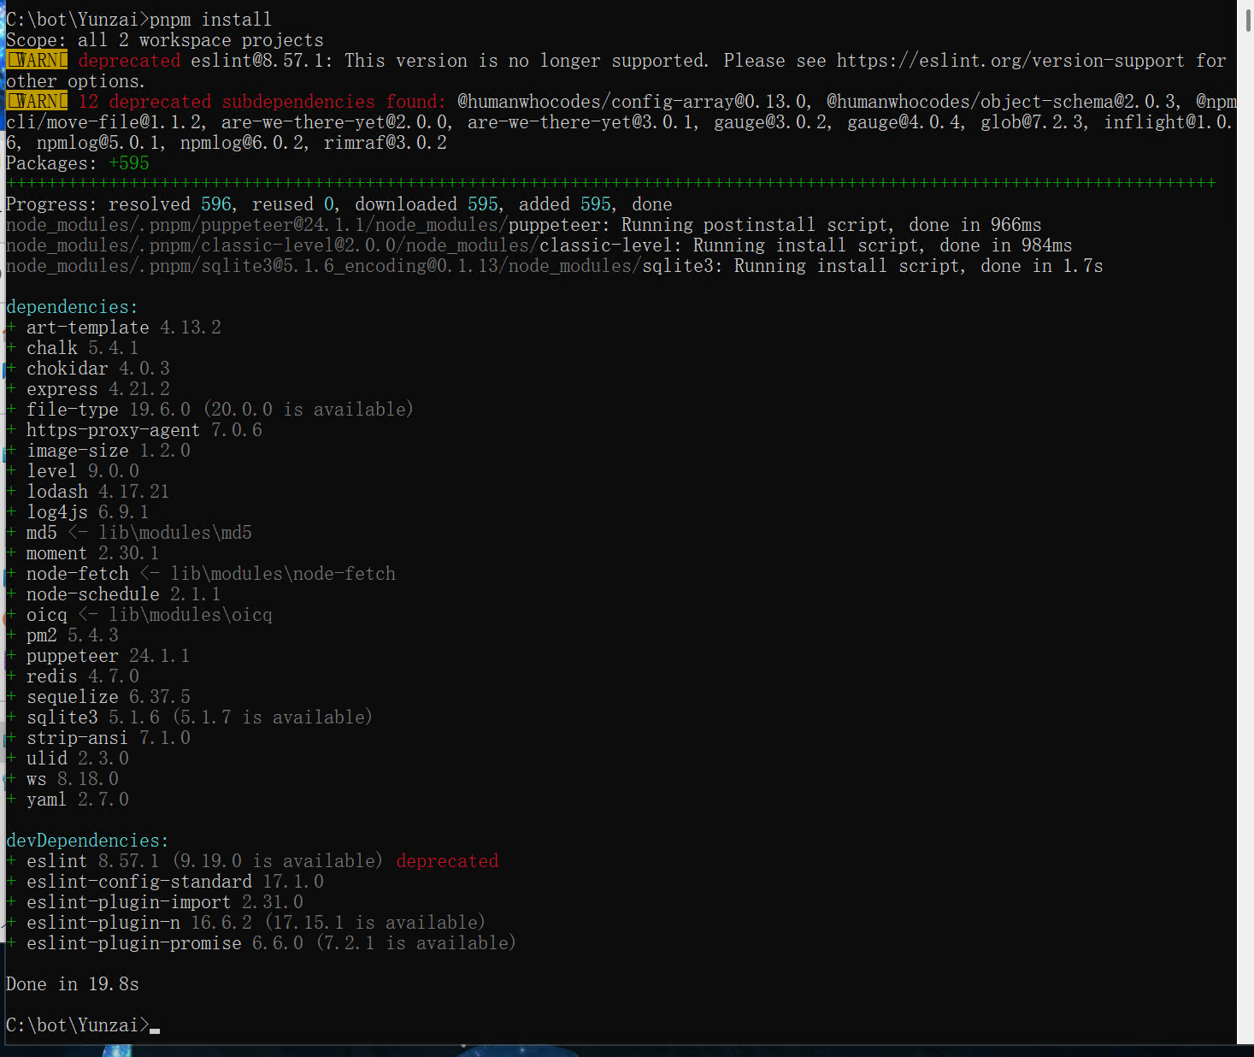Click 'Scope: all 2 workspace projects' line

[165, 39]
